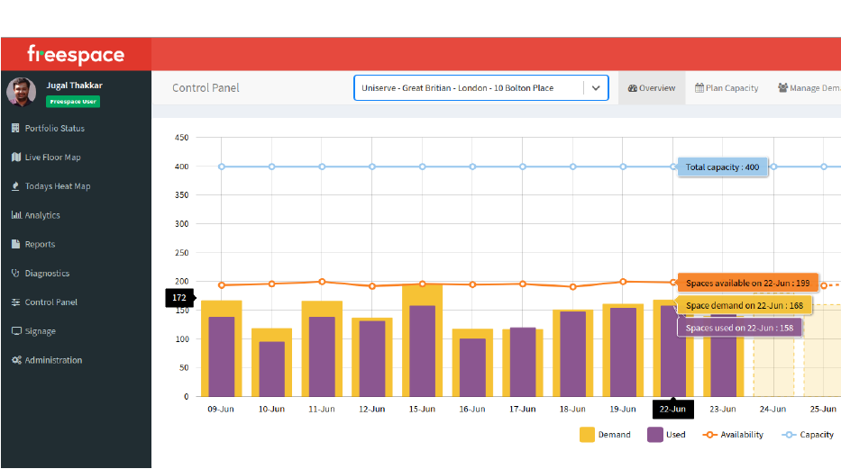
Task: Click the Portfolio Status building icon
Action: pos(15,129)
